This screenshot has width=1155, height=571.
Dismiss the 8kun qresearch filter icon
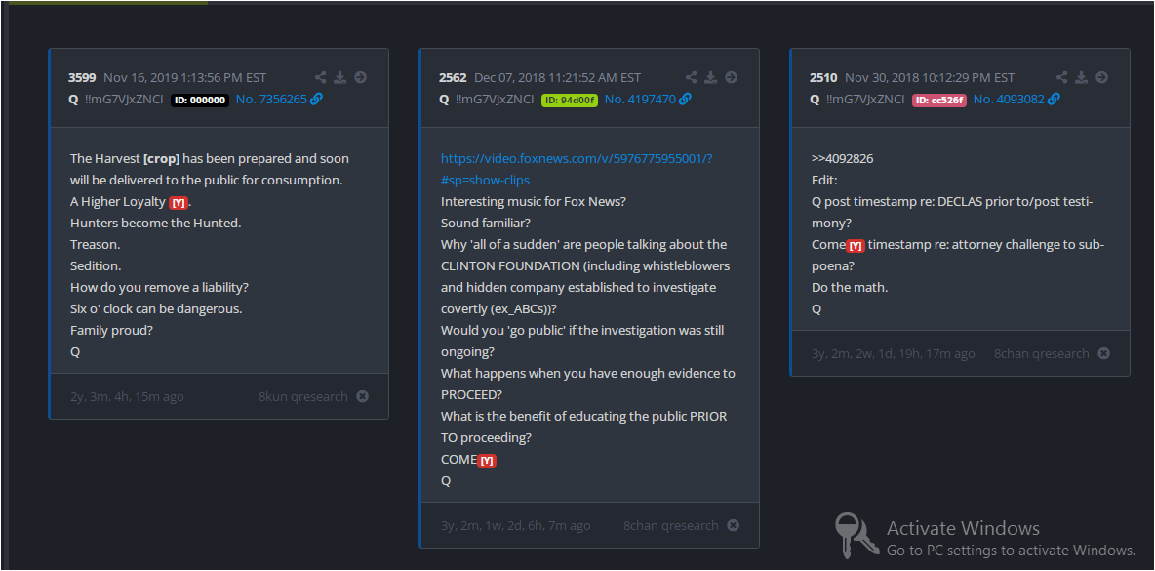tap(363, 396)
